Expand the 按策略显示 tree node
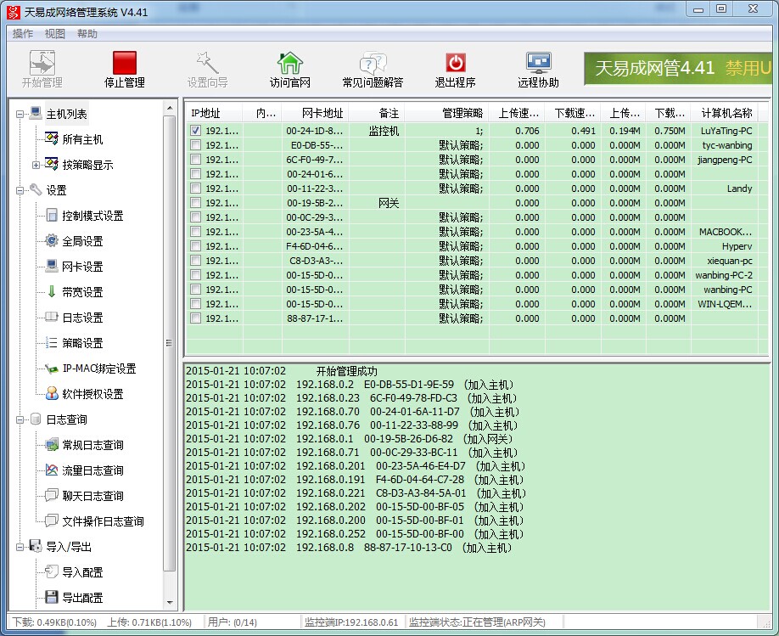 pos(36,165)
